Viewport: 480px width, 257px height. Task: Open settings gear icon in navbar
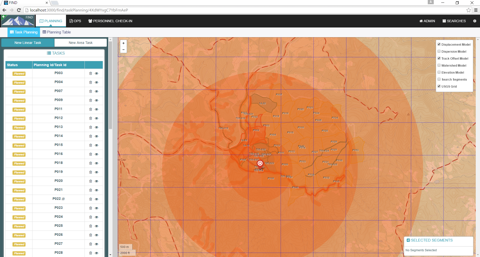pos(474,21)
